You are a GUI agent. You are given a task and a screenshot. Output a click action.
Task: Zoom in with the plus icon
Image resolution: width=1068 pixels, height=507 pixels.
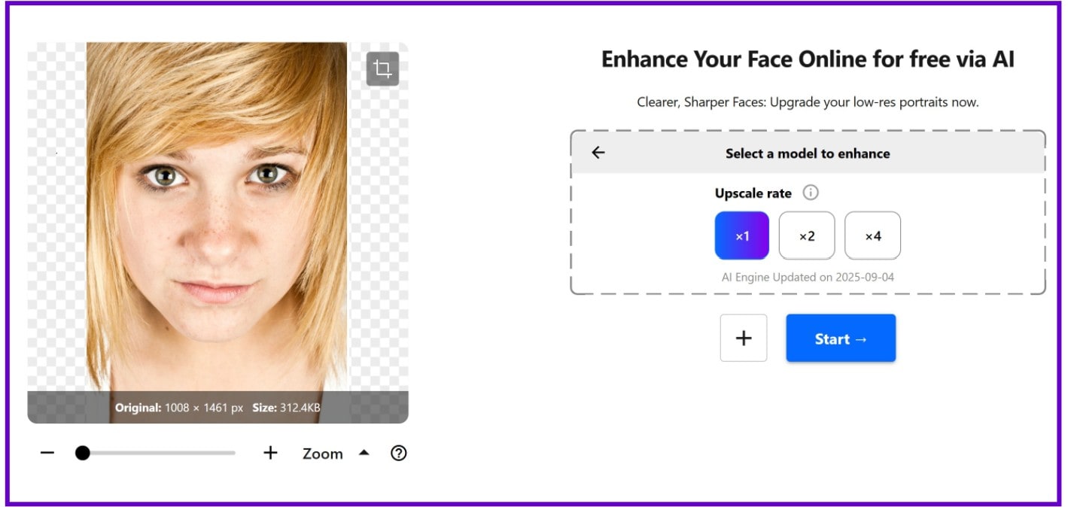[269, 452]
